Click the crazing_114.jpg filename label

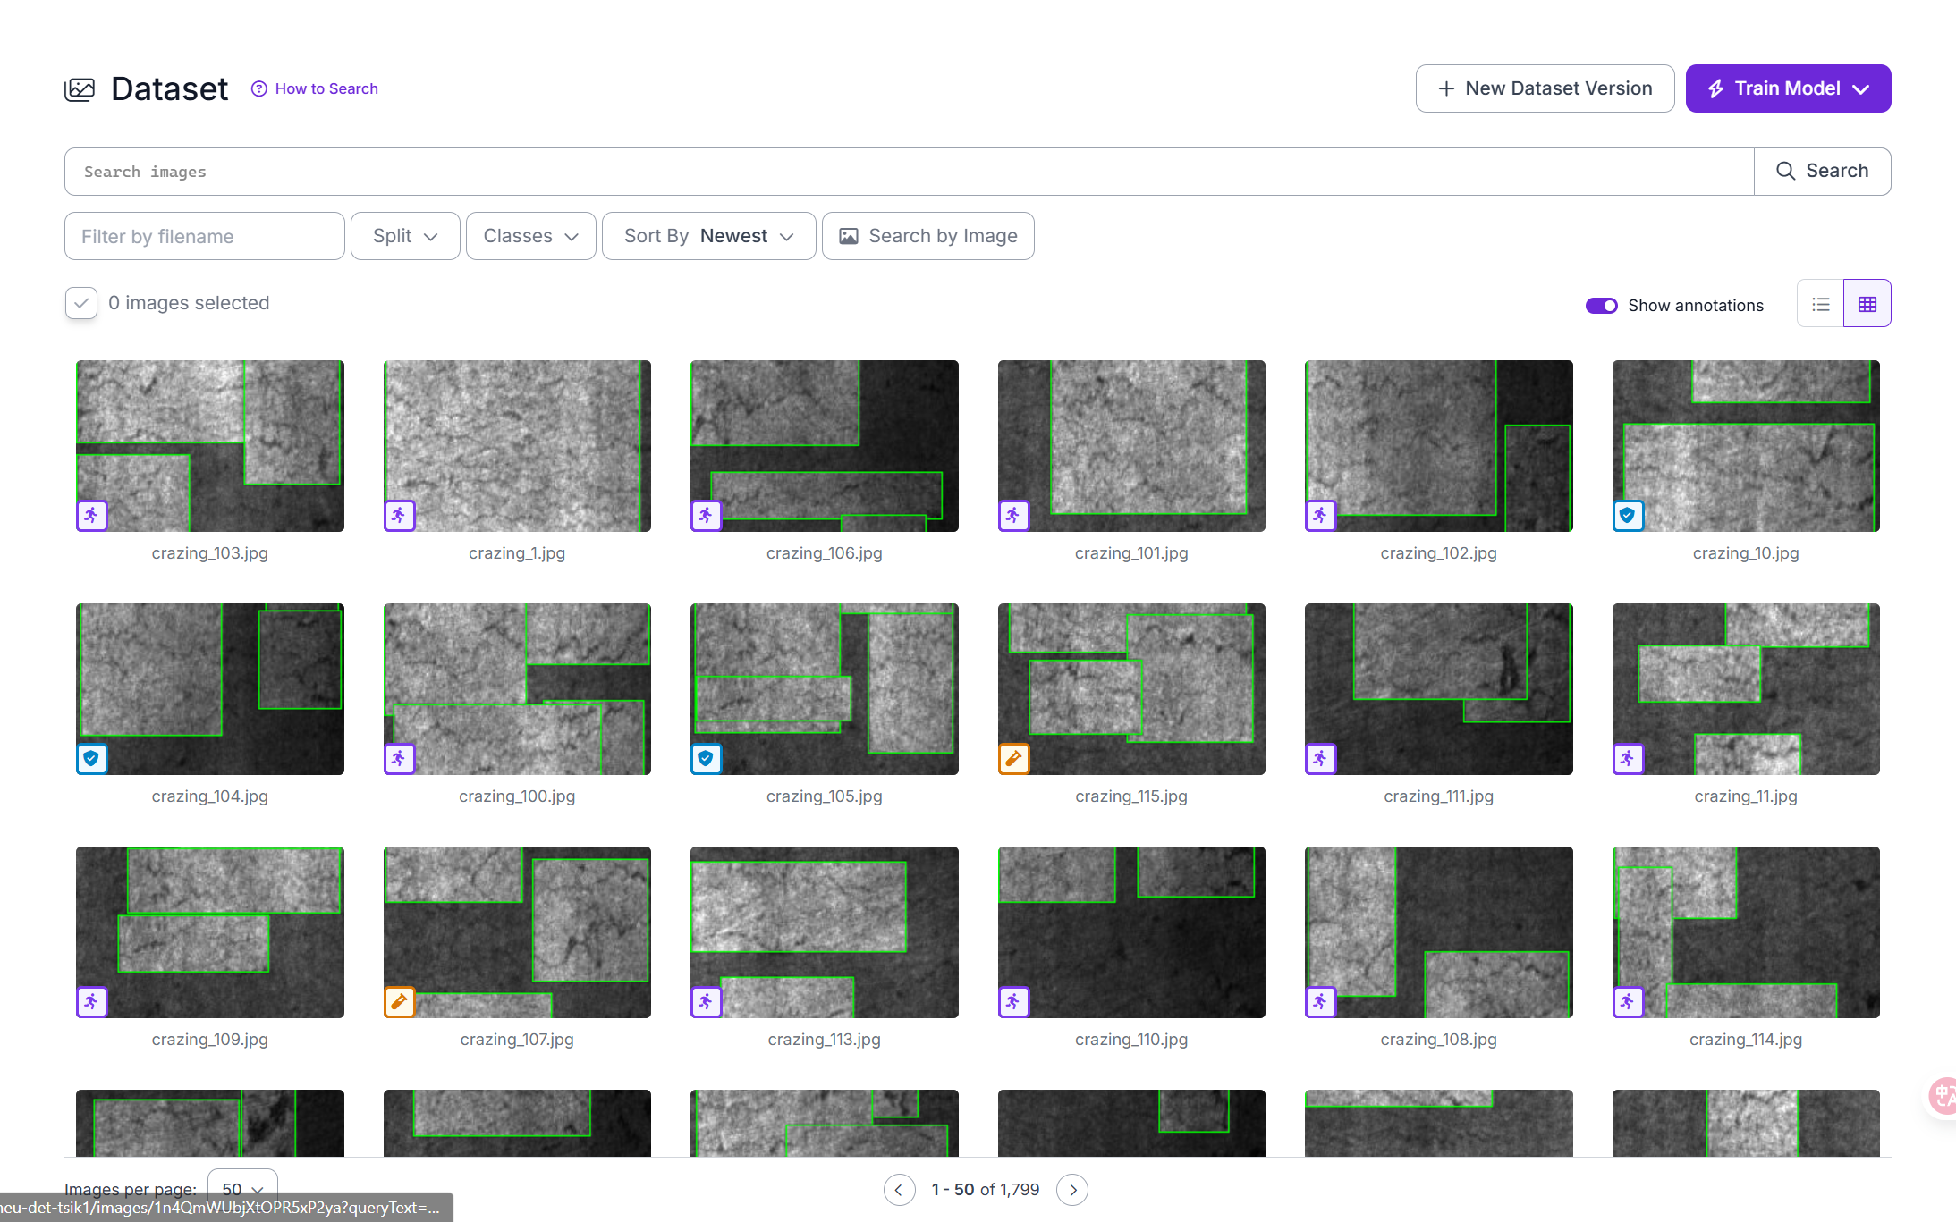click(x=1746, y=1040)
